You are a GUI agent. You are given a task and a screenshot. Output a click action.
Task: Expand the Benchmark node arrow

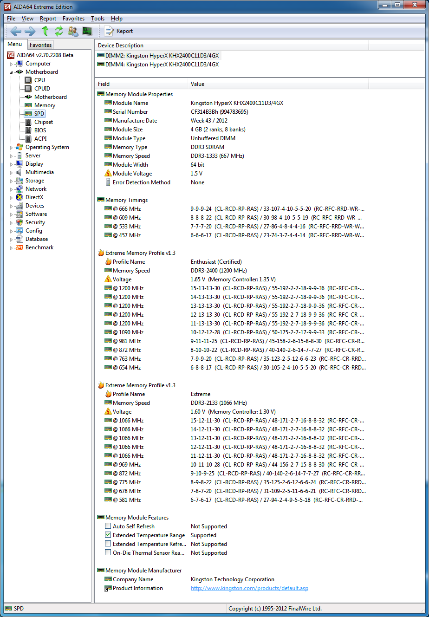(x=12, y=248)
